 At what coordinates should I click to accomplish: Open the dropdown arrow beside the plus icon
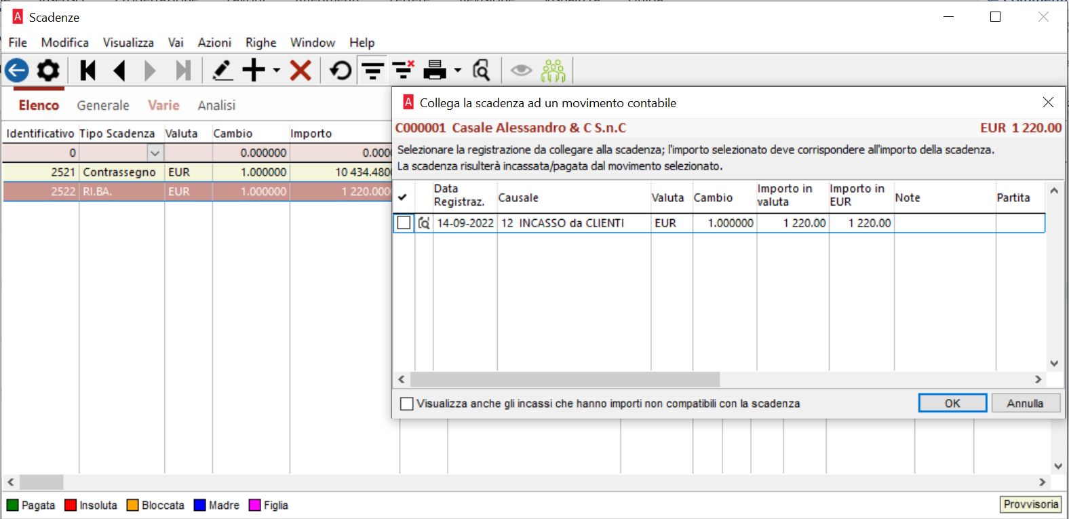pos(277,70)
